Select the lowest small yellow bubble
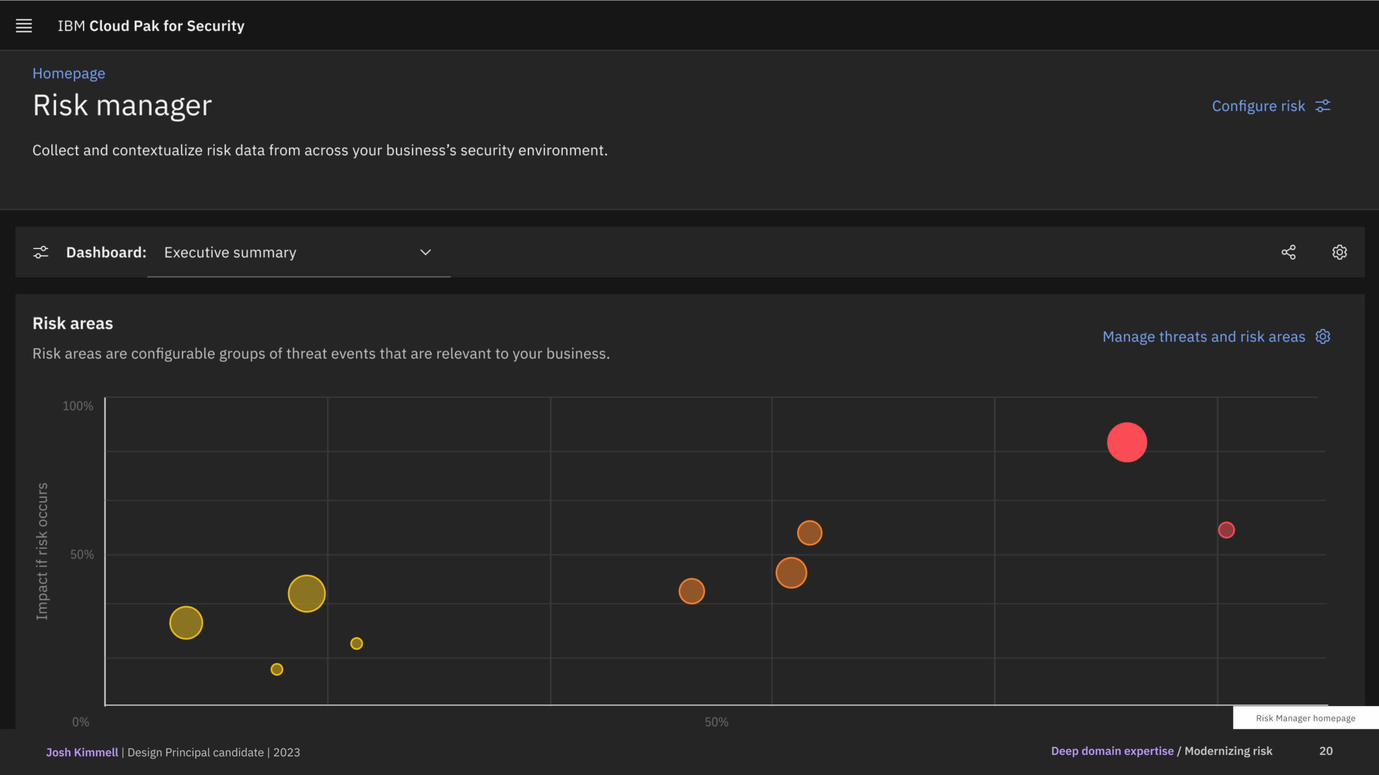Image resolution: width=1379 pixels, height=775 pixels. pyautogui.click(x=277, y=670)
